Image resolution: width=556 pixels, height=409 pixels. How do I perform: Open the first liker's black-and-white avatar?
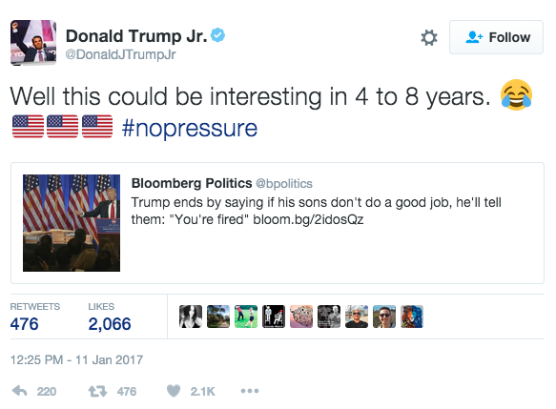(191, 317)
